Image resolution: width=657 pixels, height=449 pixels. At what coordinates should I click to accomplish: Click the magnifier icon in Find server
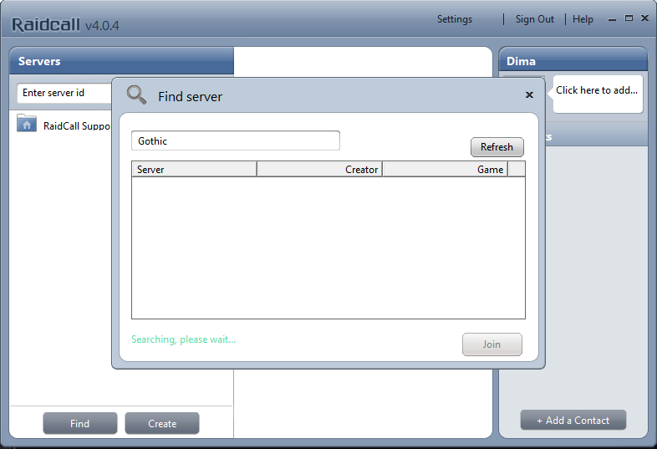[136, 94]
